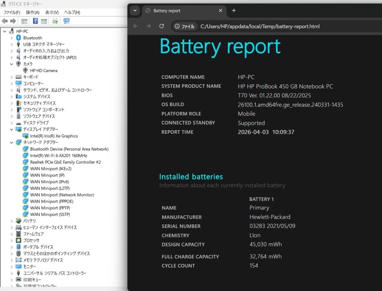Expand the バッテリ category

pos(12,221)
